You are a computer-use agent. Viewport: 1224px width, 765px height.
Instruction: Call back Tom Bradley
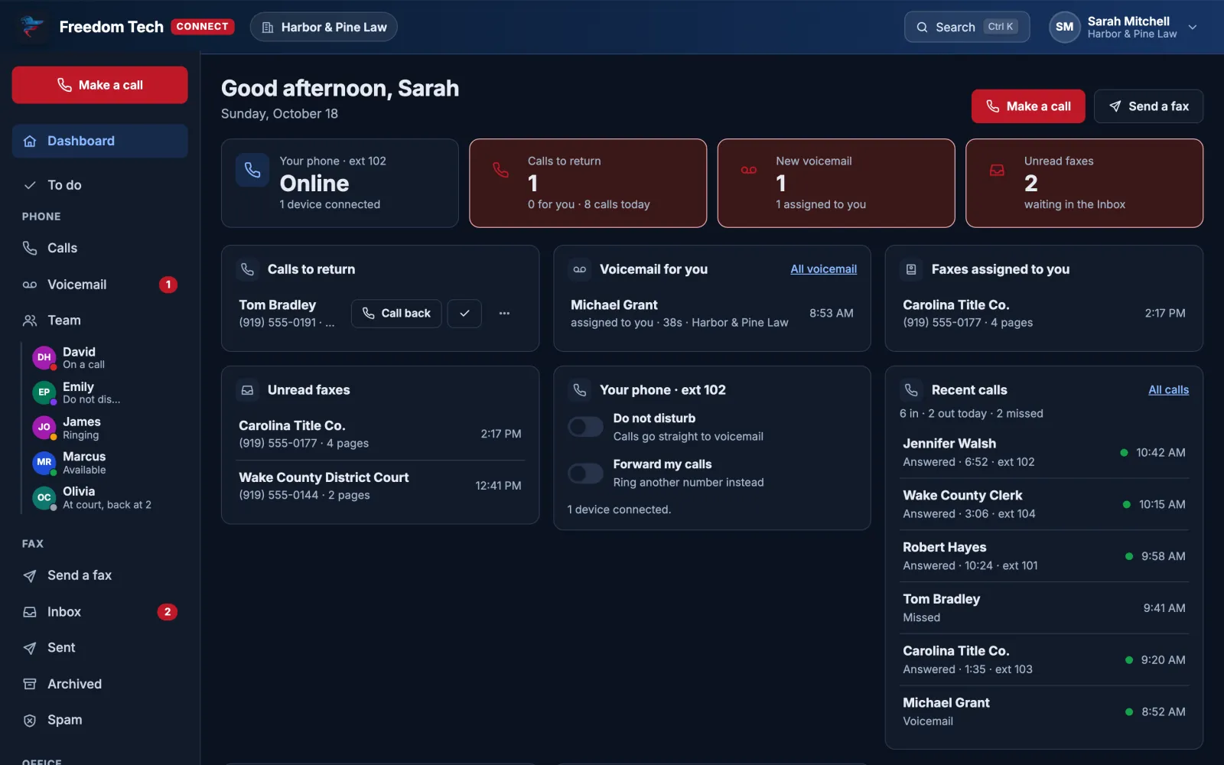(396, 314)
